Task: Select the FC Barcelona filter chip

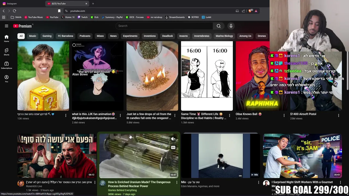Action: click(x=65, y=36)
